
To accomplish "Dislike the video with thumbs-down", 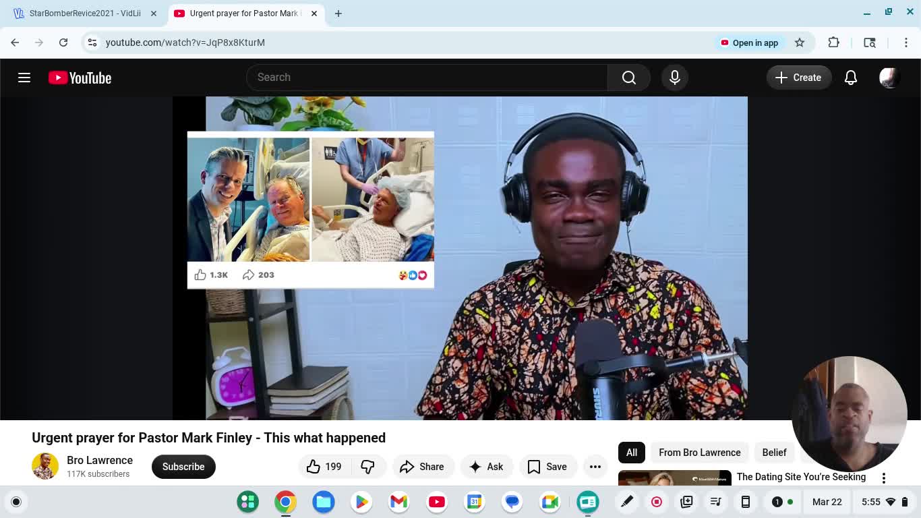I will (x=367, y=467).
